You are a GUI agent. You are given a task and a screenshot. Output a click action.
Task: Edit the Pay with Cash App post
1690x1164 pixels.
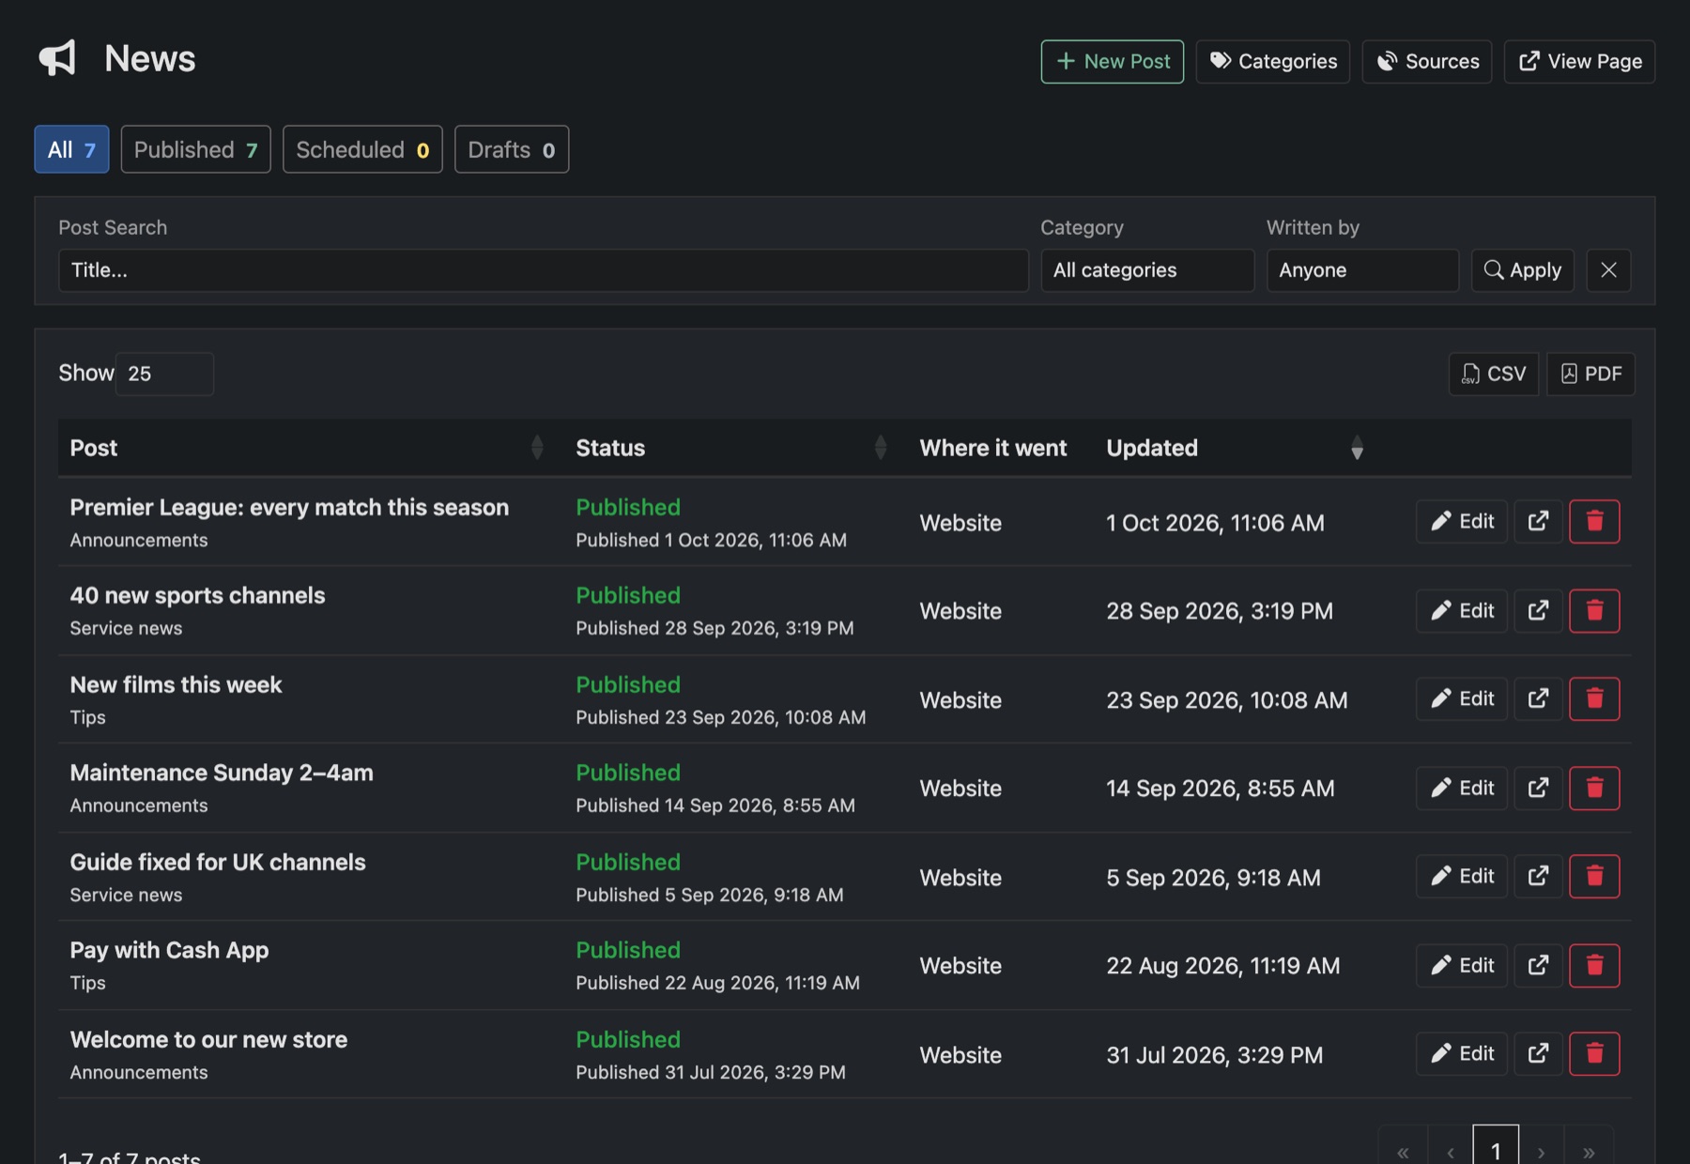[1461, 965]
